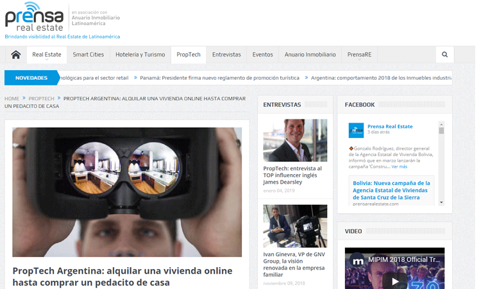This screenshot has height=289, width=481.
Task: Open the Entrevistas menu item
Action: tap(226, 55)
